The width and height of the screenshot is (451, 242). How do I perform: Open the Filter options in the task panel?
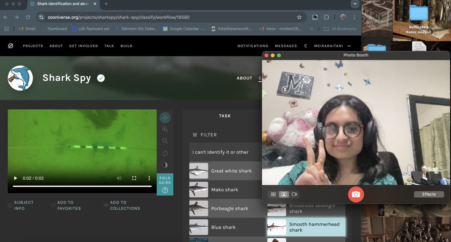coord(205,135)
